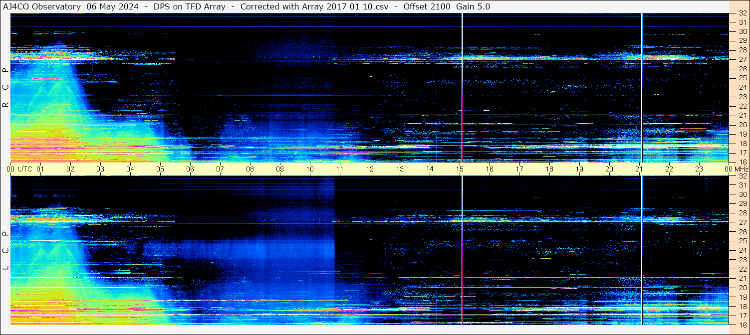
Task: Select hour "01" on the time axis
Action: pyautogui.click(x=40, y=169)
